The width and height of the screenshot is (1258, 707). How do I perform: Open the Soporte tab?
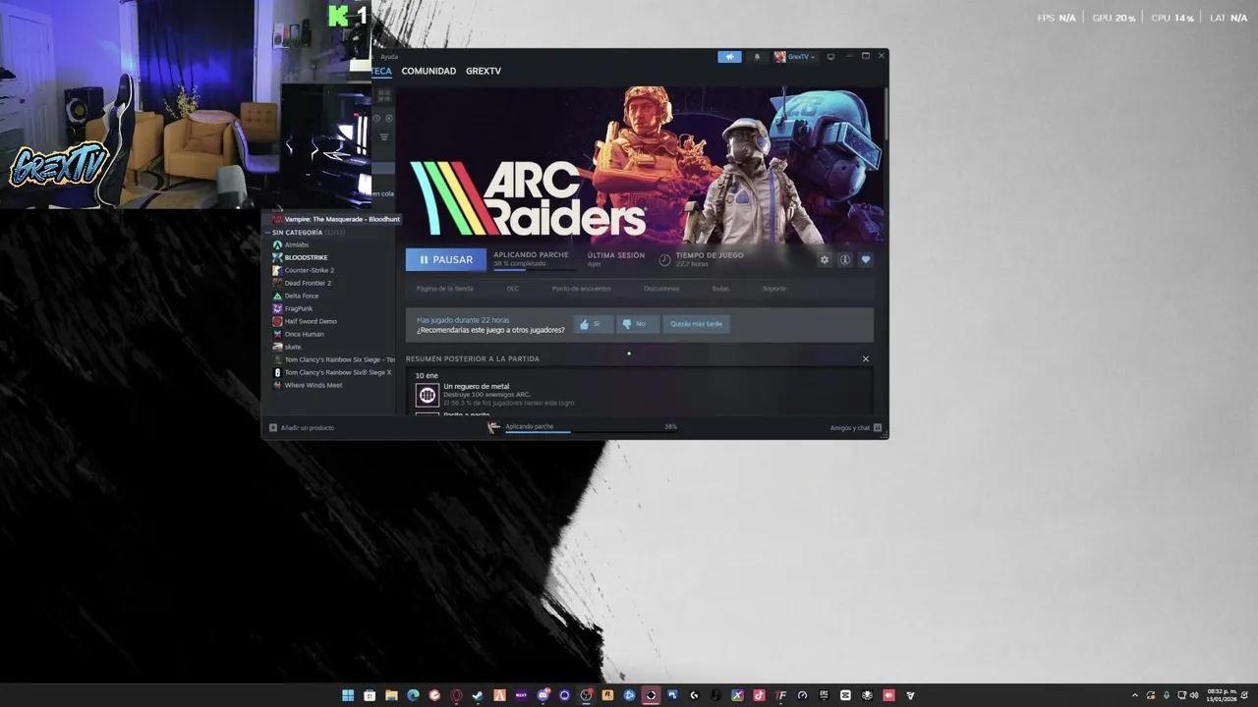click(x=774, y=289)
